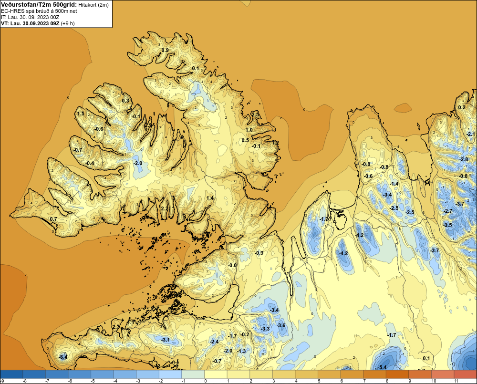This screenshot has width=477, height=384.
Task: Click the -2.4 temperature label
Action: pos(214,342)
